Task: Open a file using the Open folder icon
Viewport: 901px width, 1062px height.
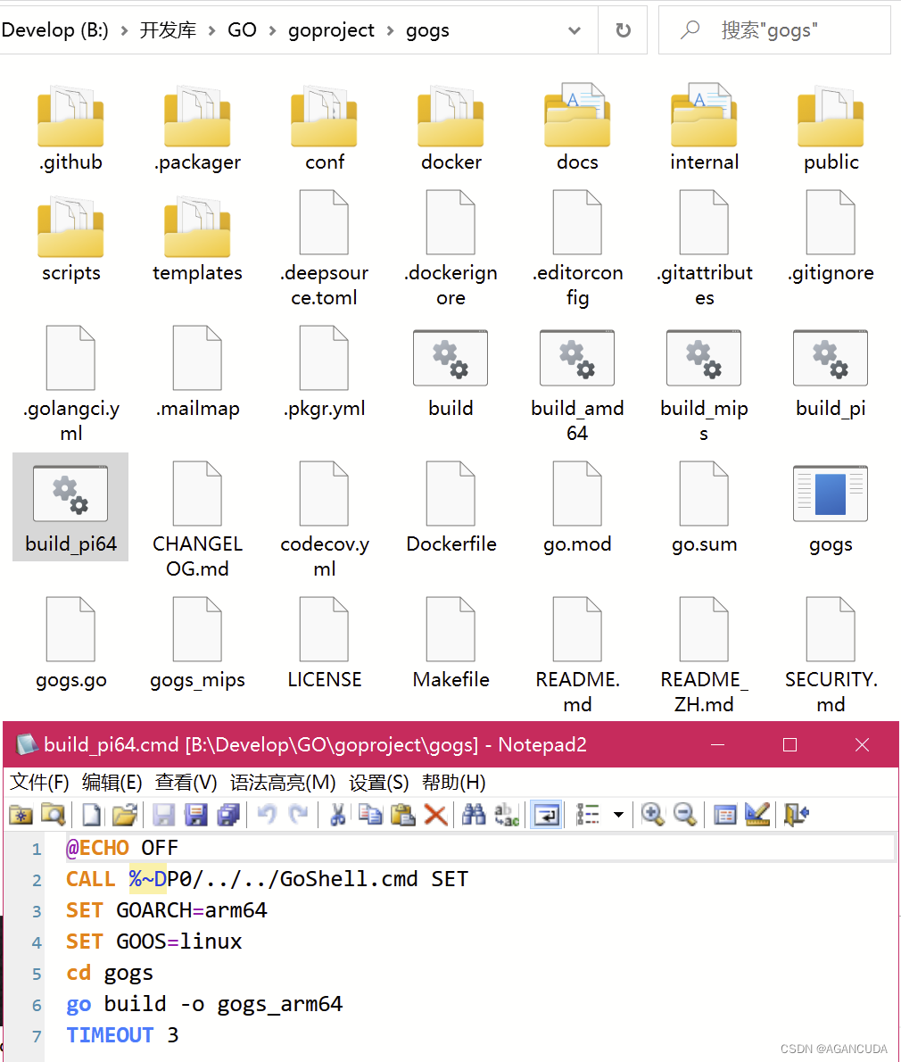Action: (x=124, y=815)
